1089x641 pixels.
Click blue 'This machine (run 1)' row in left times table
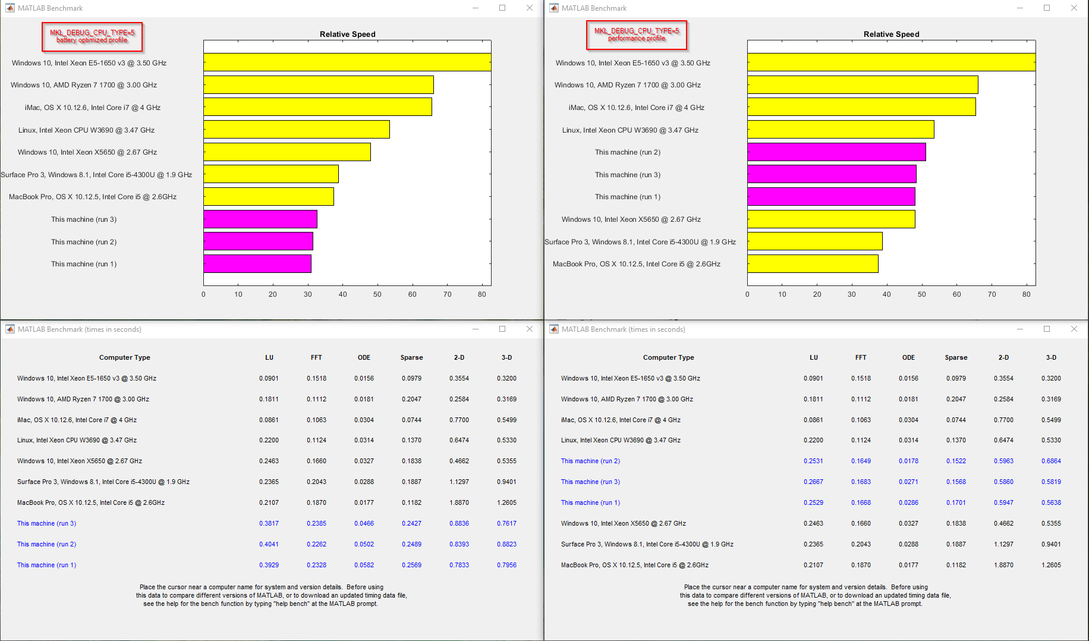coord(46,565)
